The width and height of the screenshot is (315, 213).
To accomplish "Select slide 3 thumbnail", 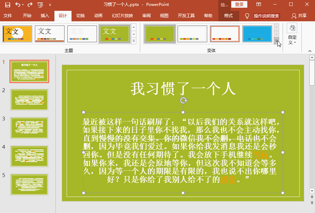I will pyautogui.click(x=29, y=128).
